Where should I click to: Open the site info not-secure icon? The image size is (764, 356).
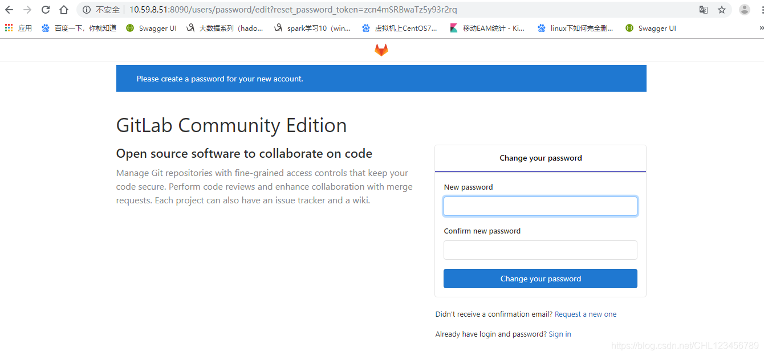pyautogui.click(x=87, y=10)
